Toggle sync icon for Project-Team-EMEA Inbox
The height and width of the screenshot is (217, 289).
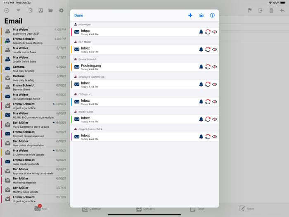point(208,136)
